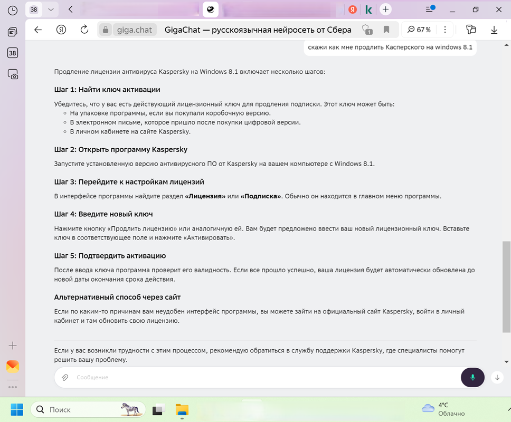511x422 pixels.
Task: Open the Windows Start menu
Action: coord(16,410)
